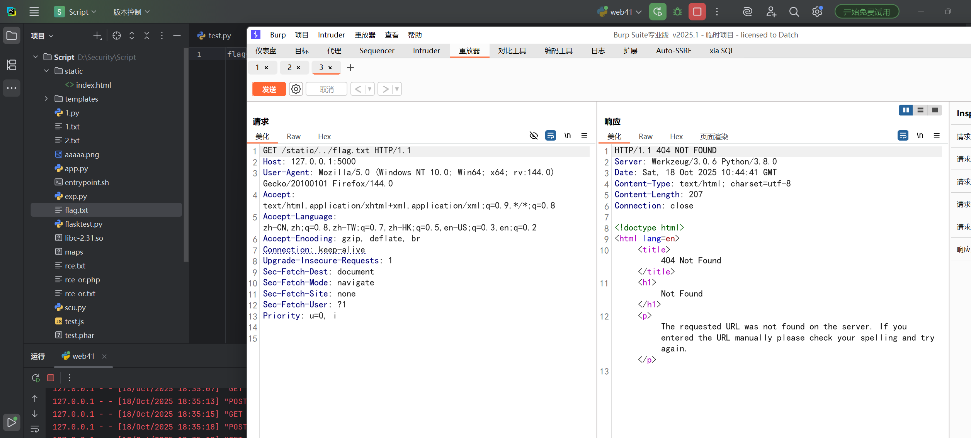
Task: Go to next request with forward arrow
Action: point(386,89)
